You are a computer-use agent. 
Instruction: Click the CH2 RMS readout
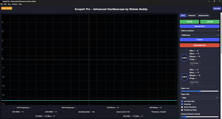tap(51, 112)
